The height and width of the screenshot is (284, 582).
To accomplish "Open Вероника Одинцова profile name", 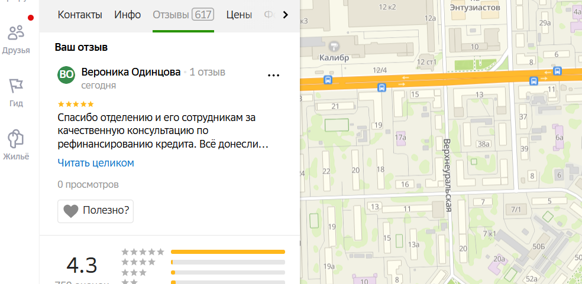I will tap(131, 72).
